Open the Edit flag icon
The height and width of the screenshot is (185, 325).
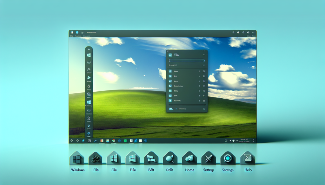(151, 159)
